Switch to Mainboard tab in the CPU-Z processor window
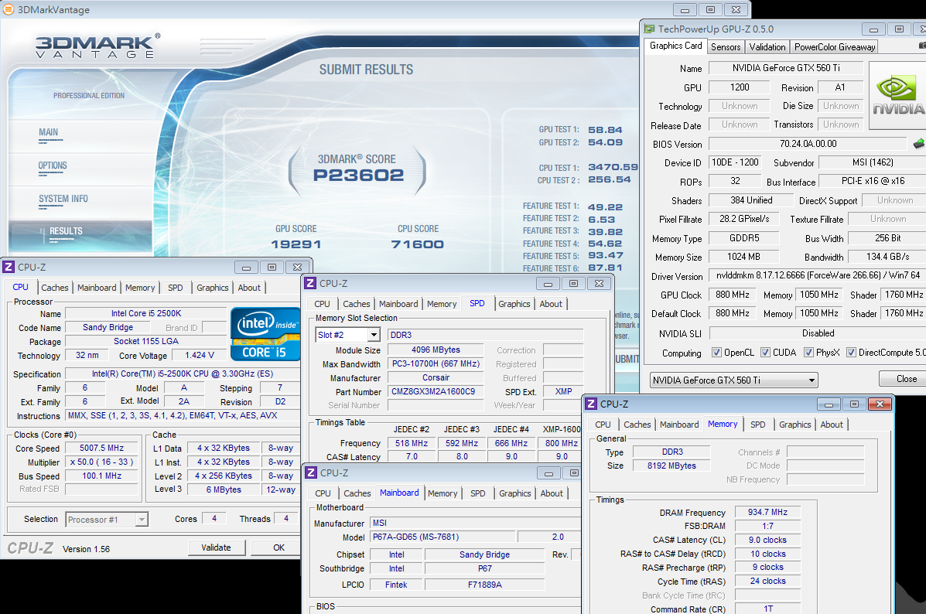 [97, 288]
